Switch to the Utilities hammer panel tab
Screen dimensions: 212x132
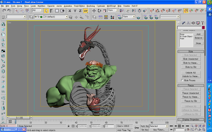click(202, 23)
